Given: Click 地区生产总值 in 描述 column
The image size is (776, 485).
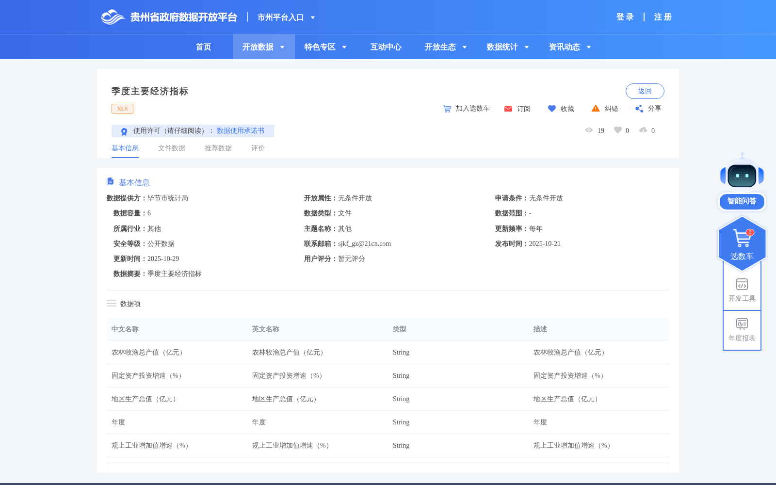Looking at the screenshot, I should 567,399.
